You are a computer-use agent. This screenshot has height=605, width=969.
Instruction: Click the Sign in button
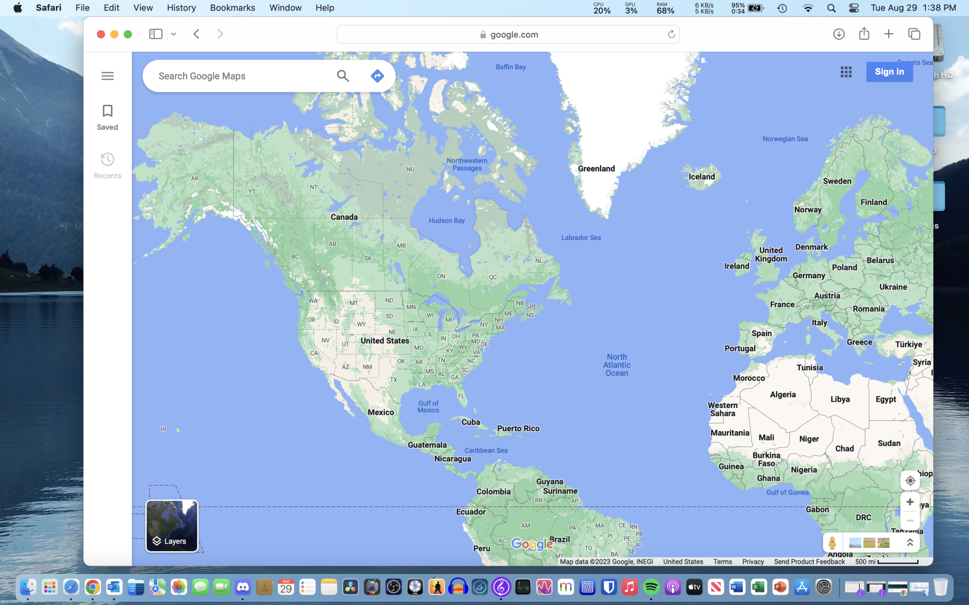point(889,72)
